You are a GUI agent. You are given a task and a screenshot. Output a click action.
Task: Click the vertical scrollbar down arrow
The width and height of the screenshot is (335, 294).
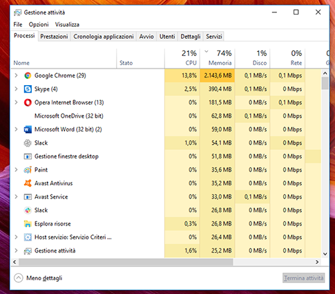[325, 254]
